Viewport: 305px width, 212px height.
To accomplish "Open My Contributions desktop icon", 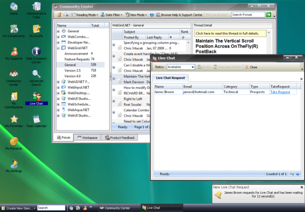I will [x=14, y=100].
